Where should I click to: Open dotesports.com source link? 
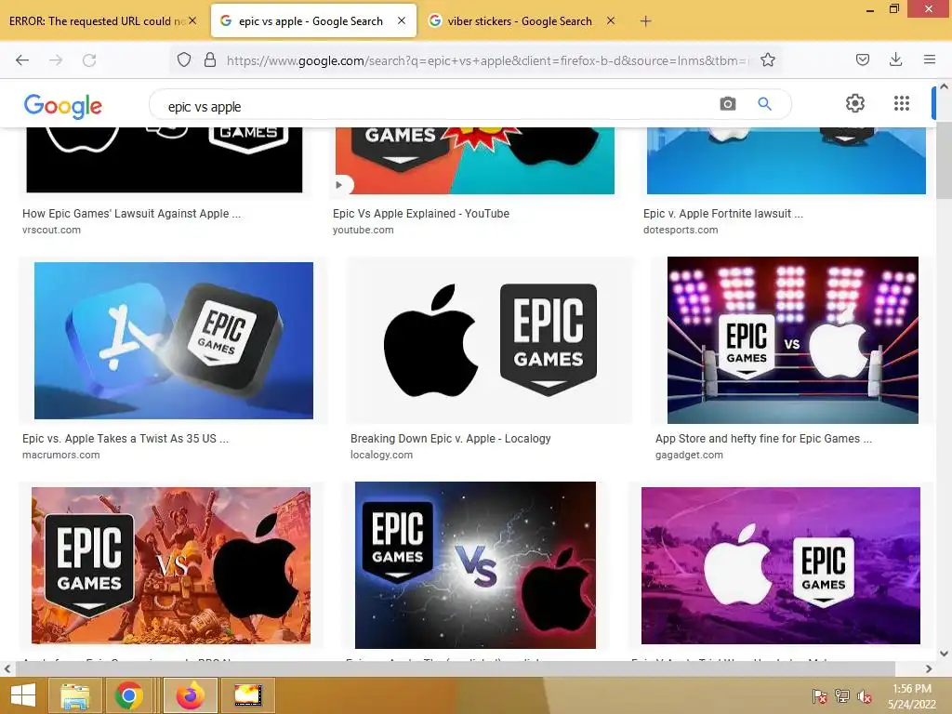click(681, 231)
